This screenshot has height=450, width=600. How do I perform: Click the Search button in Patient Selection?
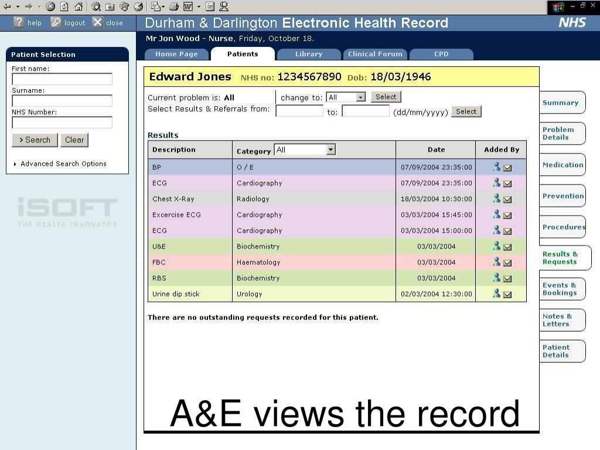coord(35,140)
